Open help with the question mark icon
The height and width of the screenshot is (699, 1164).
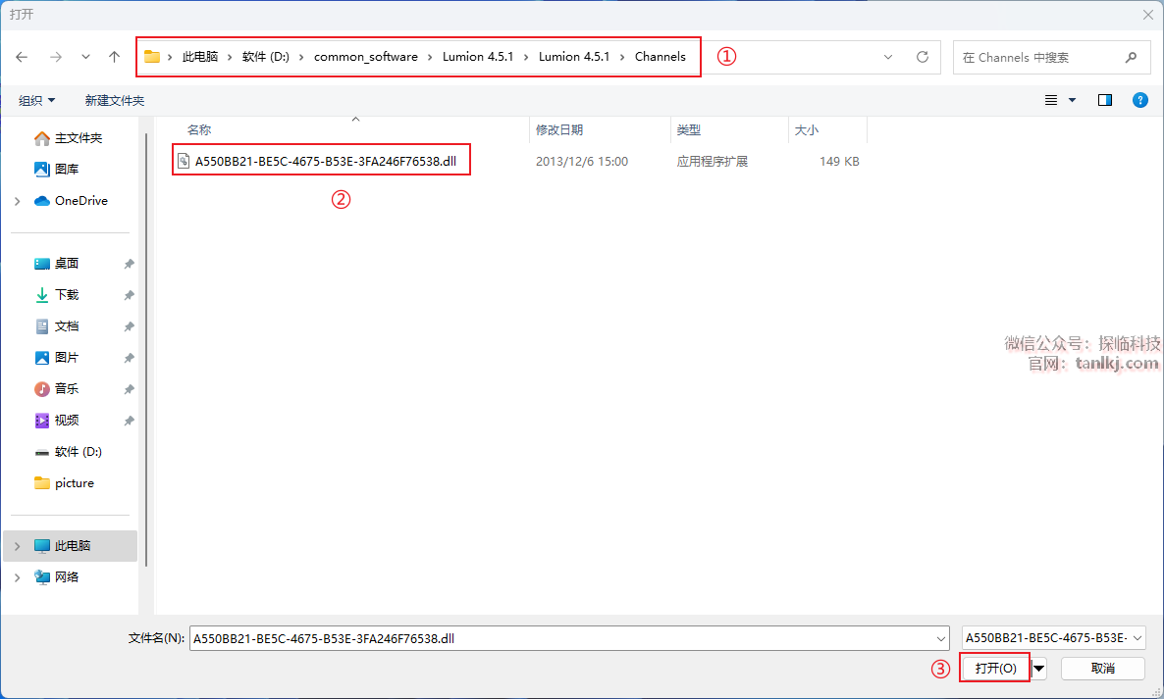(x=1140, y=100)
